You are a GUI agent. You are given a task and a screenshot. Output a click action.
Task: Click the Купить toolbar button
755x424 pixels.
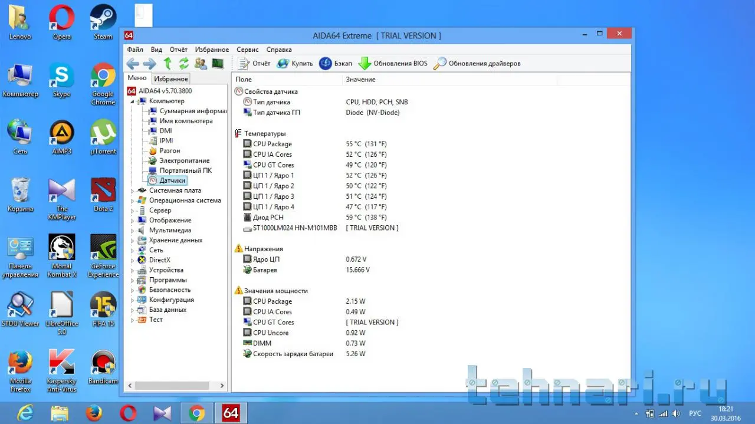295,64
